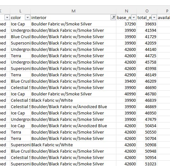
Task: Select cell with total 50908
Action: click(x=147, y=145)
